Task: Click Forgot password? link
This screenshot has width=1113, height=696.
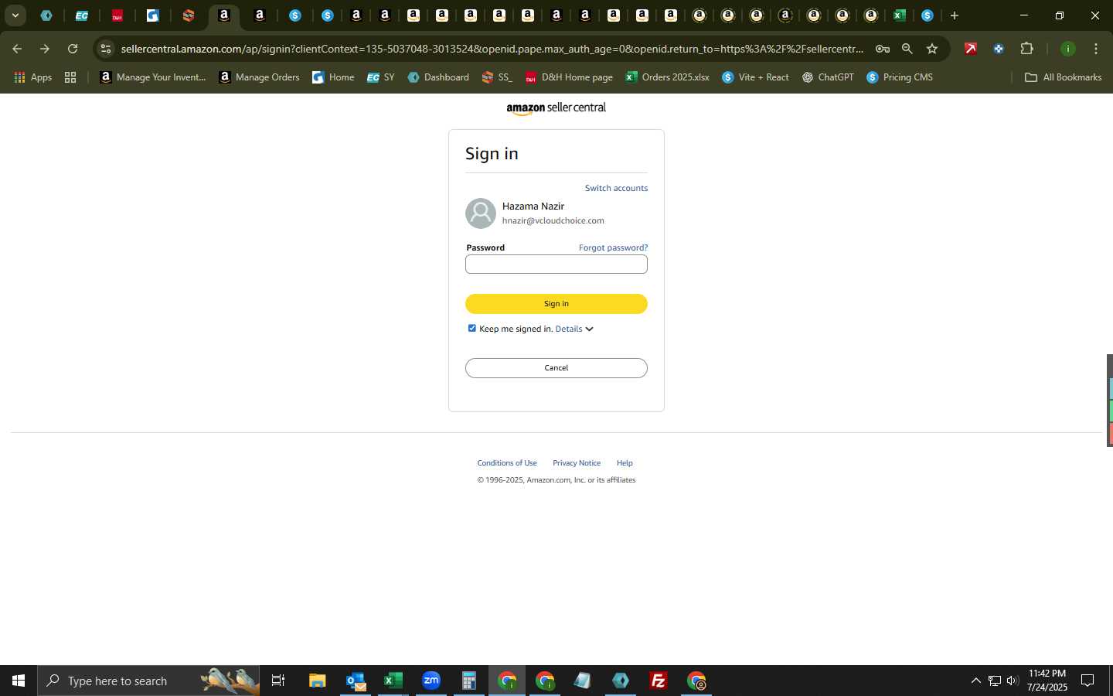Action: click(613, 247)
